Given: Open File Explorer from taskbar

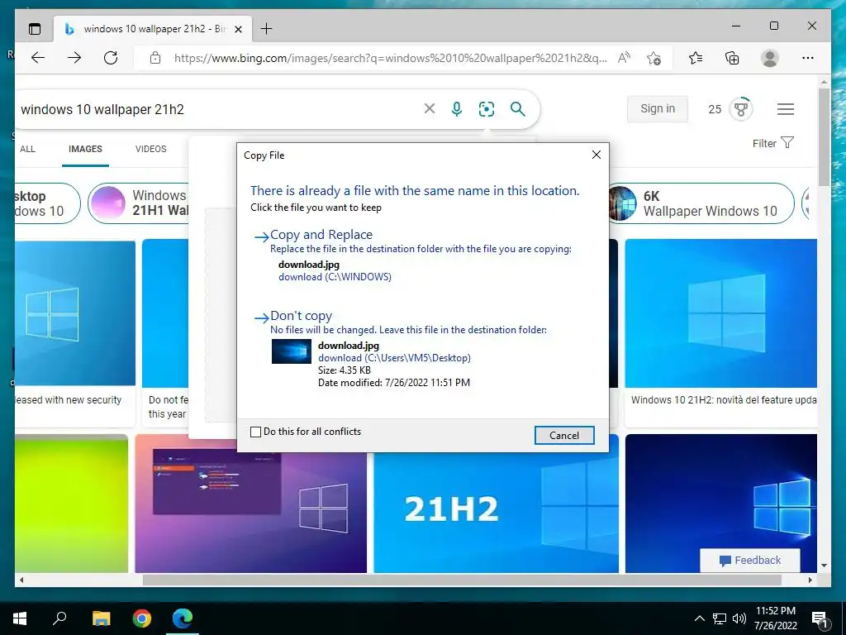Looking at the screenshot, I should coord(101,618).
